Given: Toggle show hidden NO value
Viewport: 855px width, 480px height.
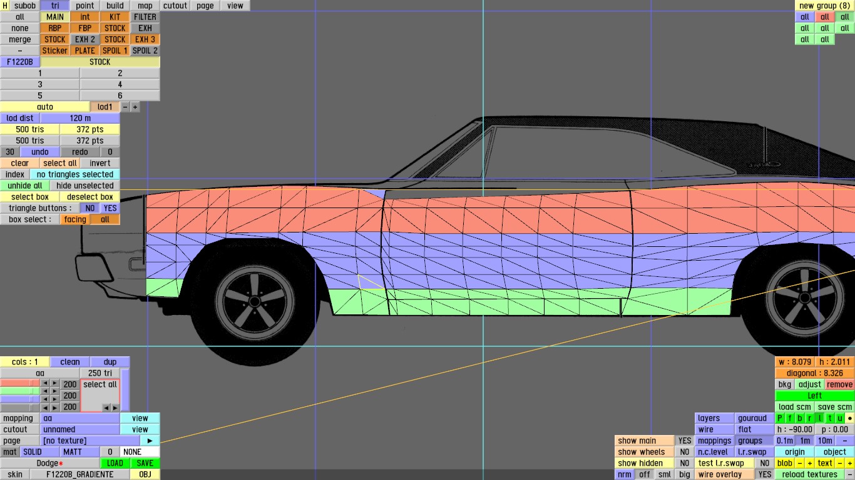Looking at the screenshot, I should [685, 463].
